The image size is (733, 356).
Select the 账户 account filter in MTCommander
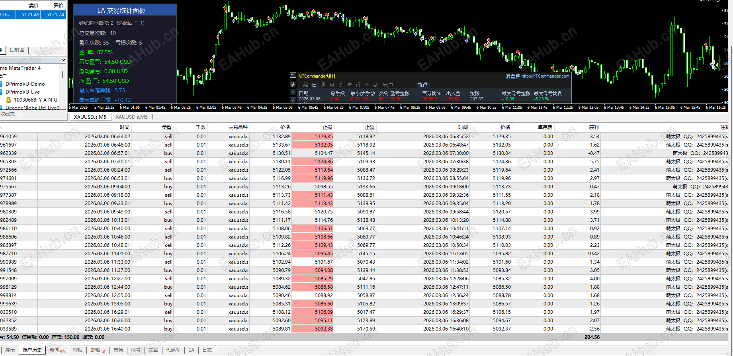(x=388, y=85)
